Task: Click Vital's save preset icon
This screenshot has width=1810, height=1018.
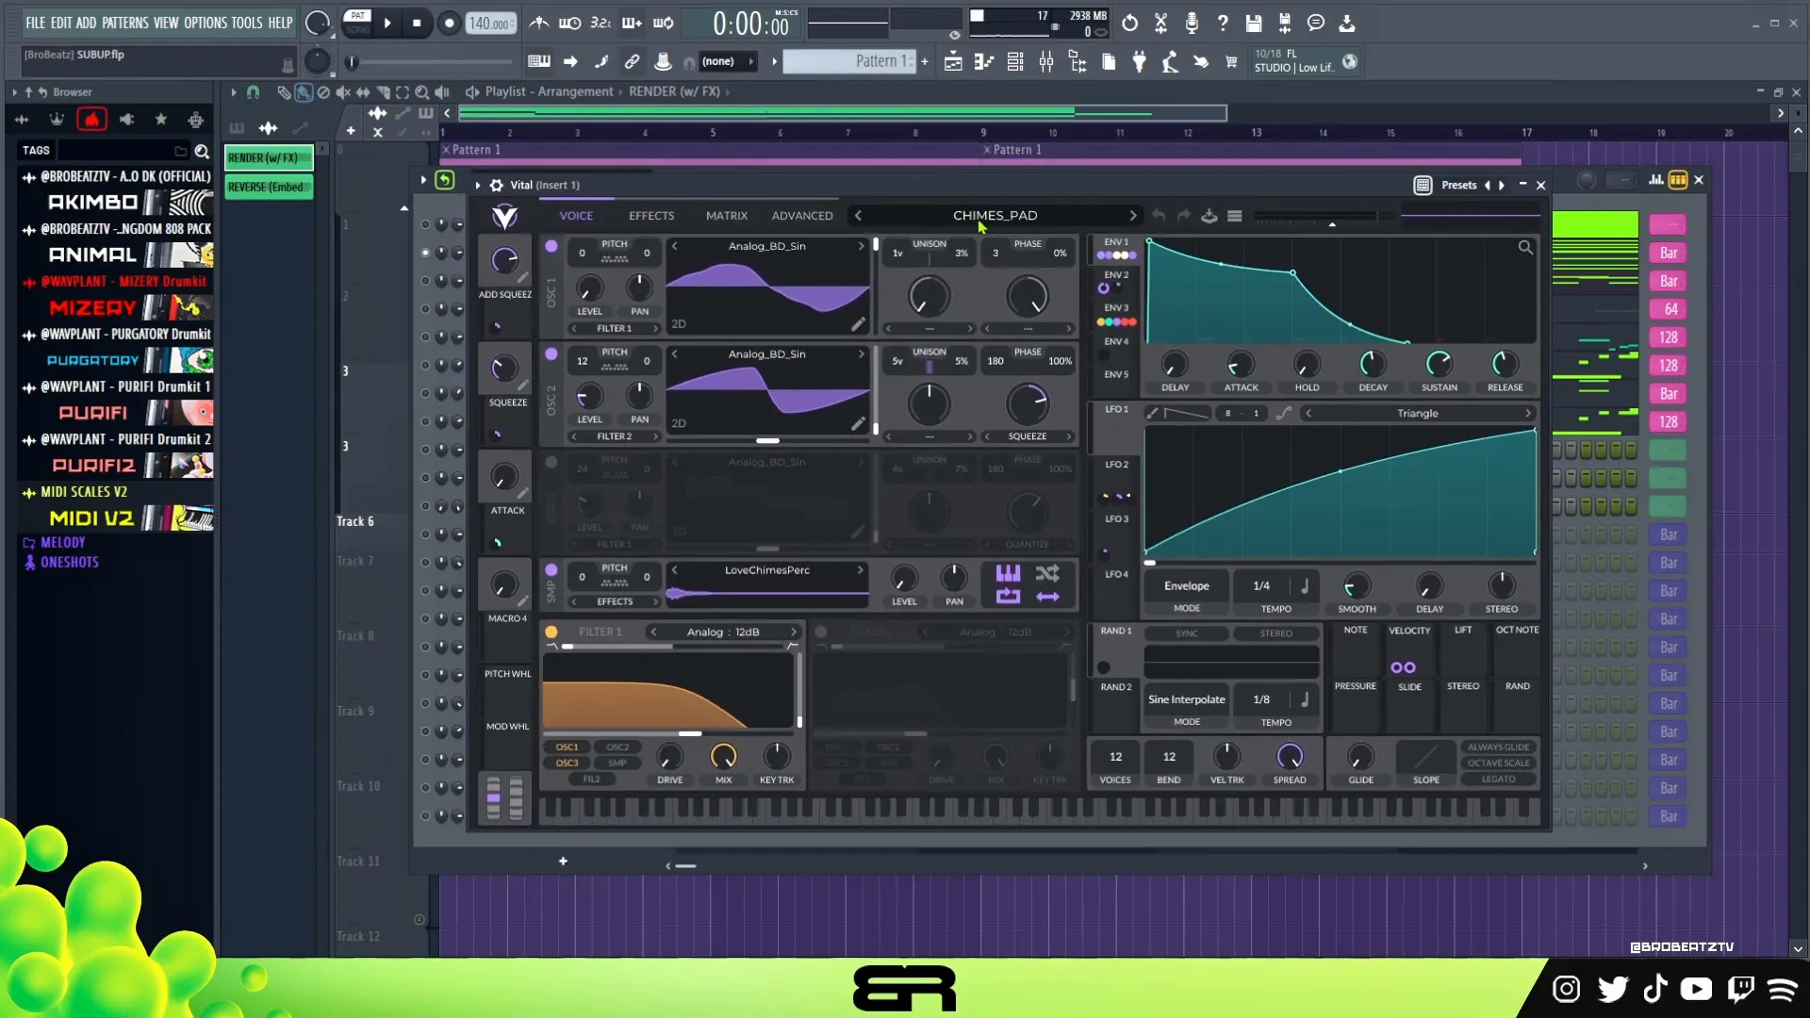Action: tap(1209, 216)
